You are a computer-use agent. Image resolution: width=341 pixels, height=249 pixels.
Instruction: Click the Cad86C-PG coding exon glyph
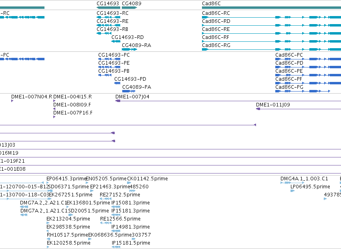point(303,91)
